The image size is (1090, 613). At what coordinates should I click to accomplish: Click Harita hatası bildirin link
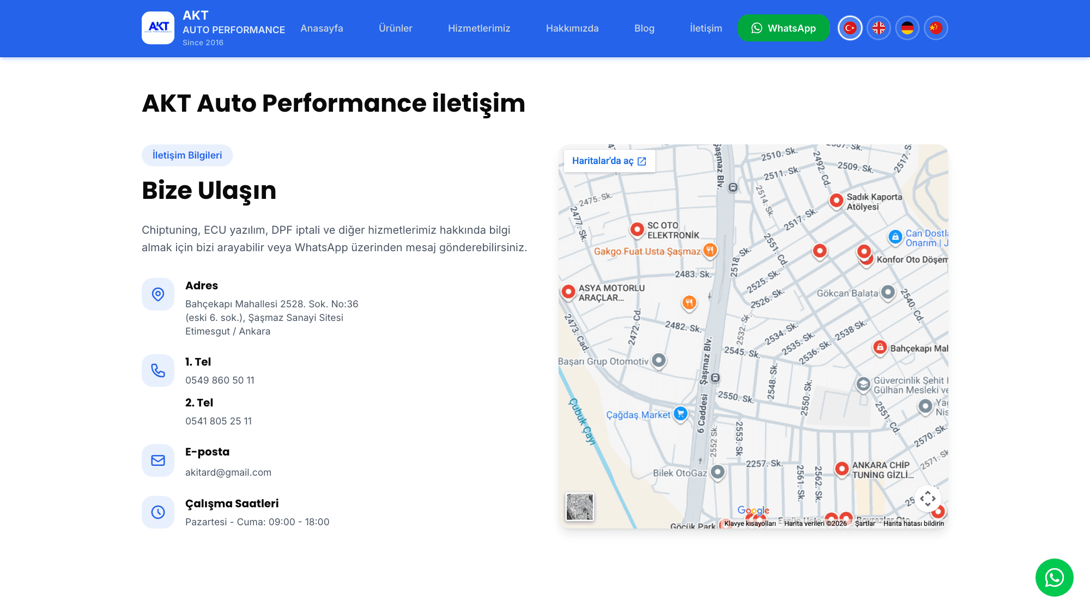pos(913,524)
